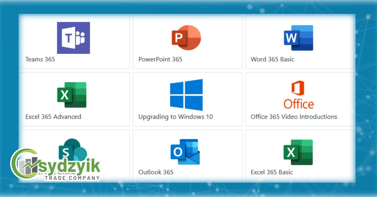
Task: Open the Word 365 Basic course link
Action: point(272,59)
